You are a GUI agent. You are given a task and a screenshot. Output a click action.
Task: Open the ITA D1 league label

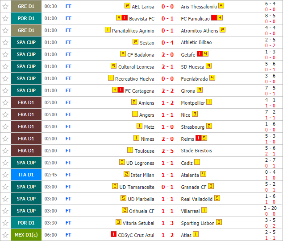click(x=26, y=175)
